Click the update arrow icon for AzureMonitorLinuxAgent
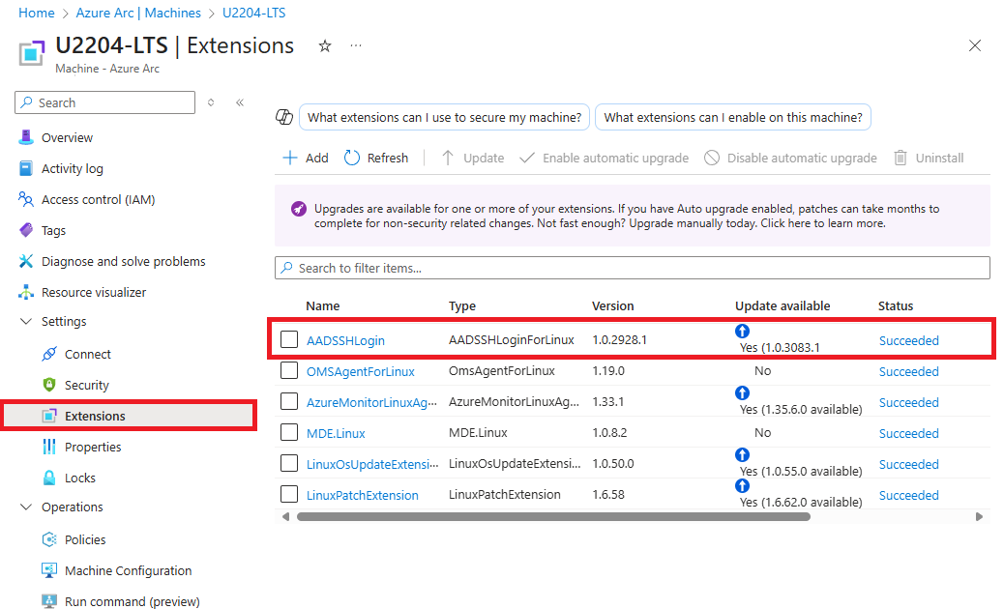The width and height of the screenshot is (1004, 609). [742, 392]
